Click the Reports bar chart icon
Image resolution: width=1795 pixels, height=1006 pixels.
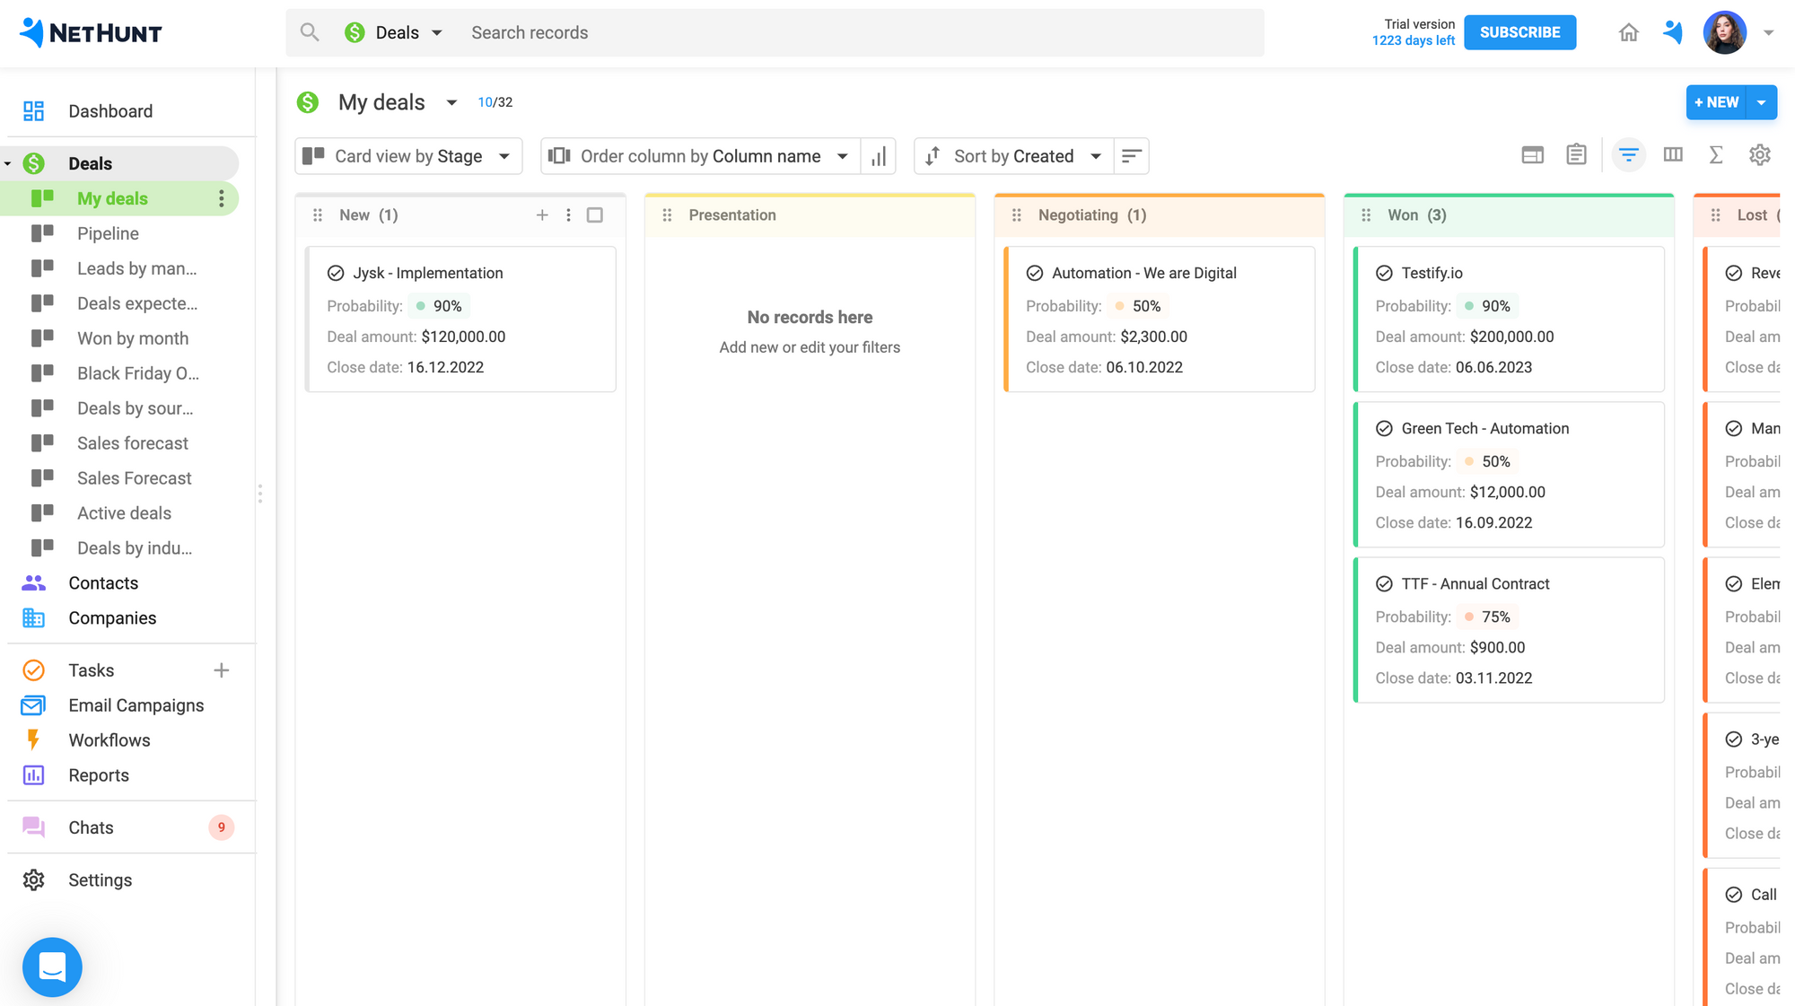pyautogui.click(x=33, y=775)
